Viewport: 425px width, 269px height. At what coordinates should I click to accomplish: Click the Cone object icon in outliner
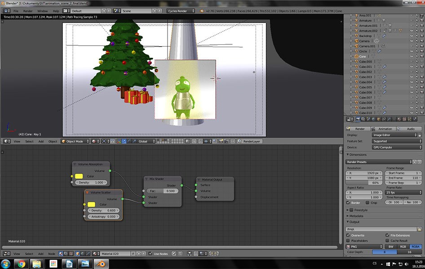click(356, 56)
